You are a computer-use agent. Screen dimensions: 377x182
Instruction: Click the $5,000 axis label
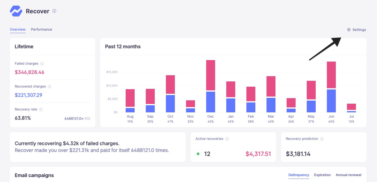click(x=112, y=99)
